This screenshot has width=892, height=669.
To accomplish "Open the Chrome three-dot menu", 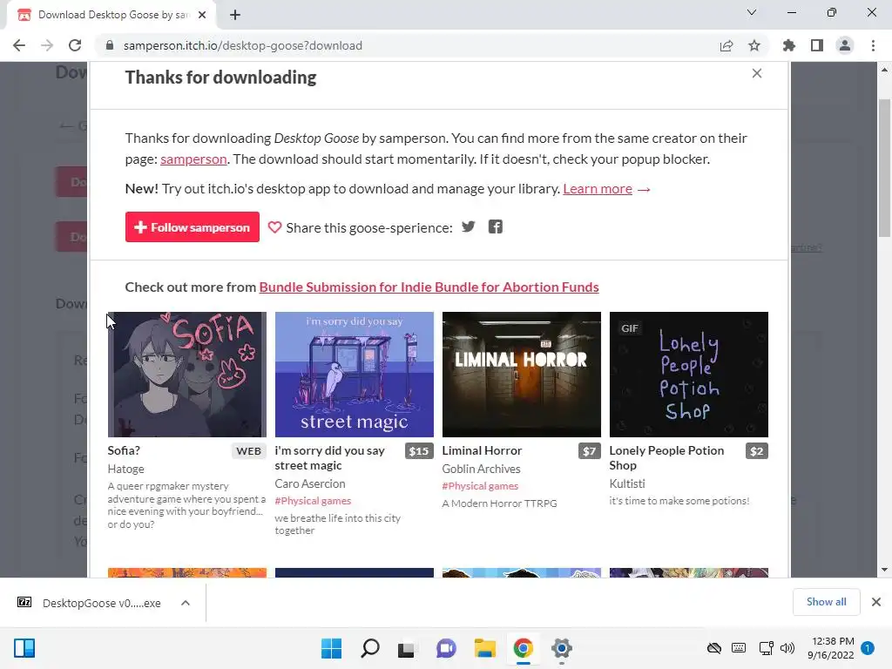I will (873, 45).
